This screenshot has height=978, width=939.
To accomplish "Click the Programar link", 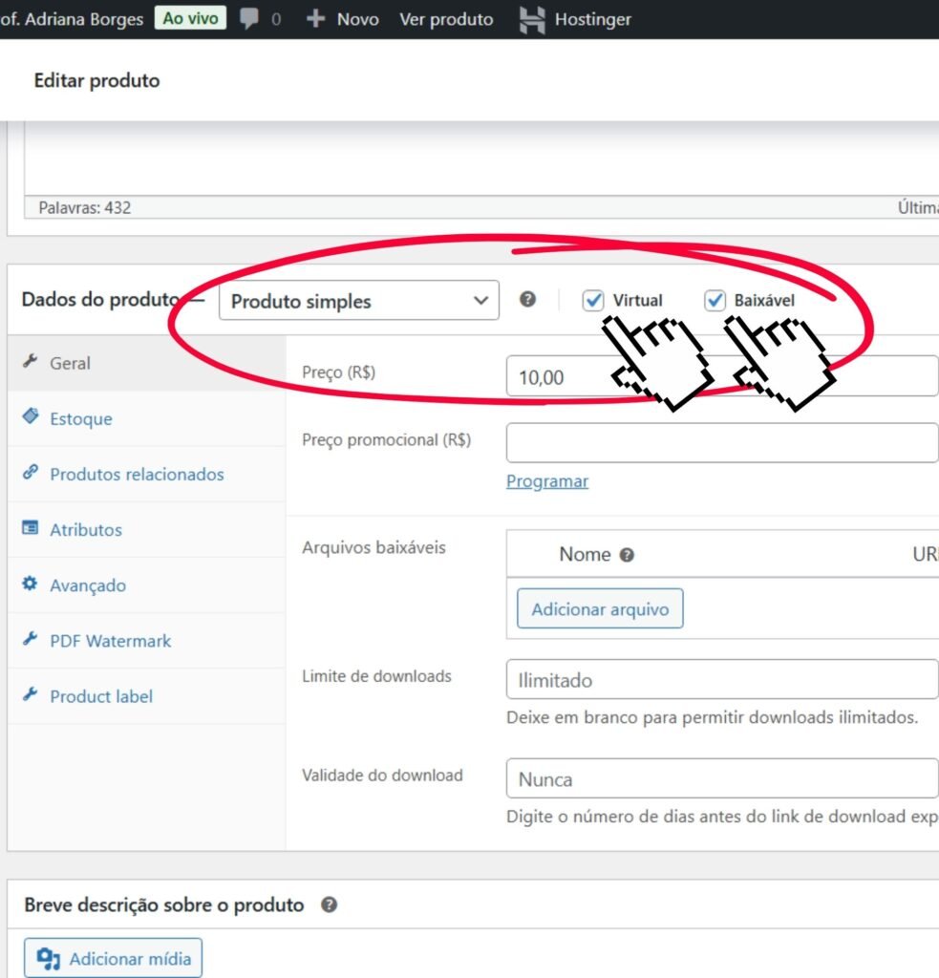I will tap(547, 481).
